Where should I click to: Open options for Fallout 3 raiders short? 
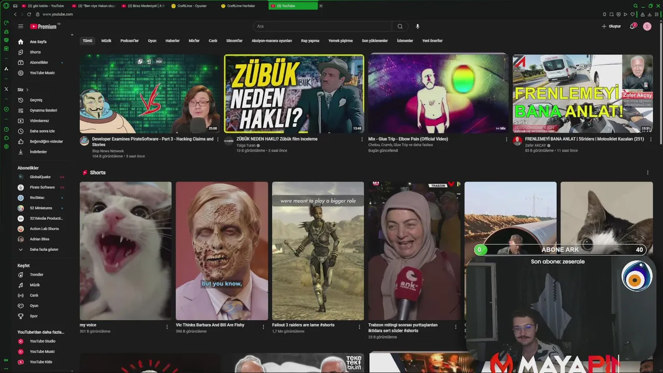coord(359,327)
